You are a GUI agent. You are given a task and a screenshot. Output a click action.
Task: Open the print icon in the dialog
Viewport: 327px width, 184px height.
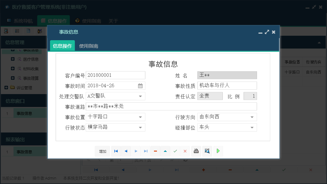(196, 151)
